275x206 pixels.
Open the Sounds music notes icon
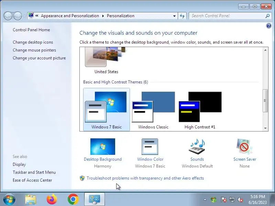197,147
